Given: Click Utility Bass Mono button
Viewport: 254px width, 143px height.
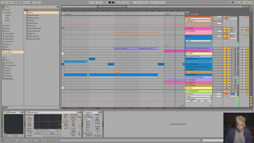Looking at the screenshot, I should pos(88,133).
